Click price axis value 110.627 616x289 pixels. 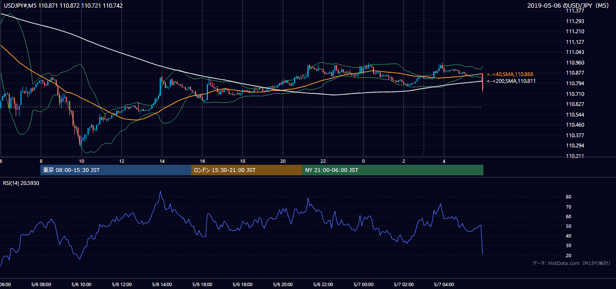pyautogui.click(x=575, y=104)
